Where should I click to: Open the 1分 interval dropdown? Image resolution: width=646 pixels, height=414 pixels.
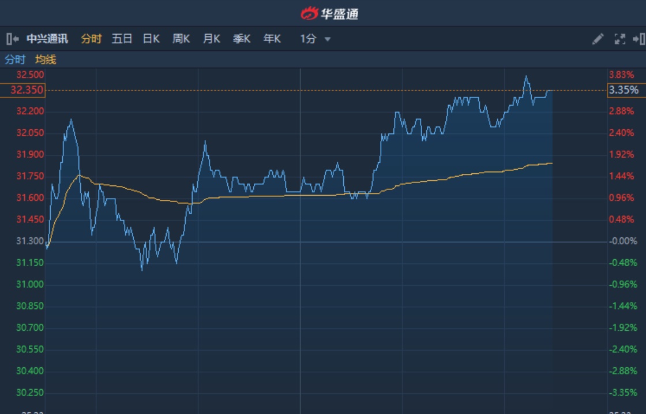point(315,39)
